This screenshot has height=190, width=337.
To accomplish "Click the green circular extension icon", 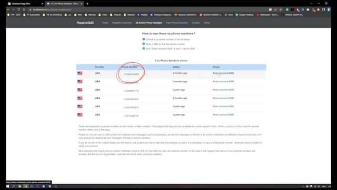I will (x=287, y=9).
